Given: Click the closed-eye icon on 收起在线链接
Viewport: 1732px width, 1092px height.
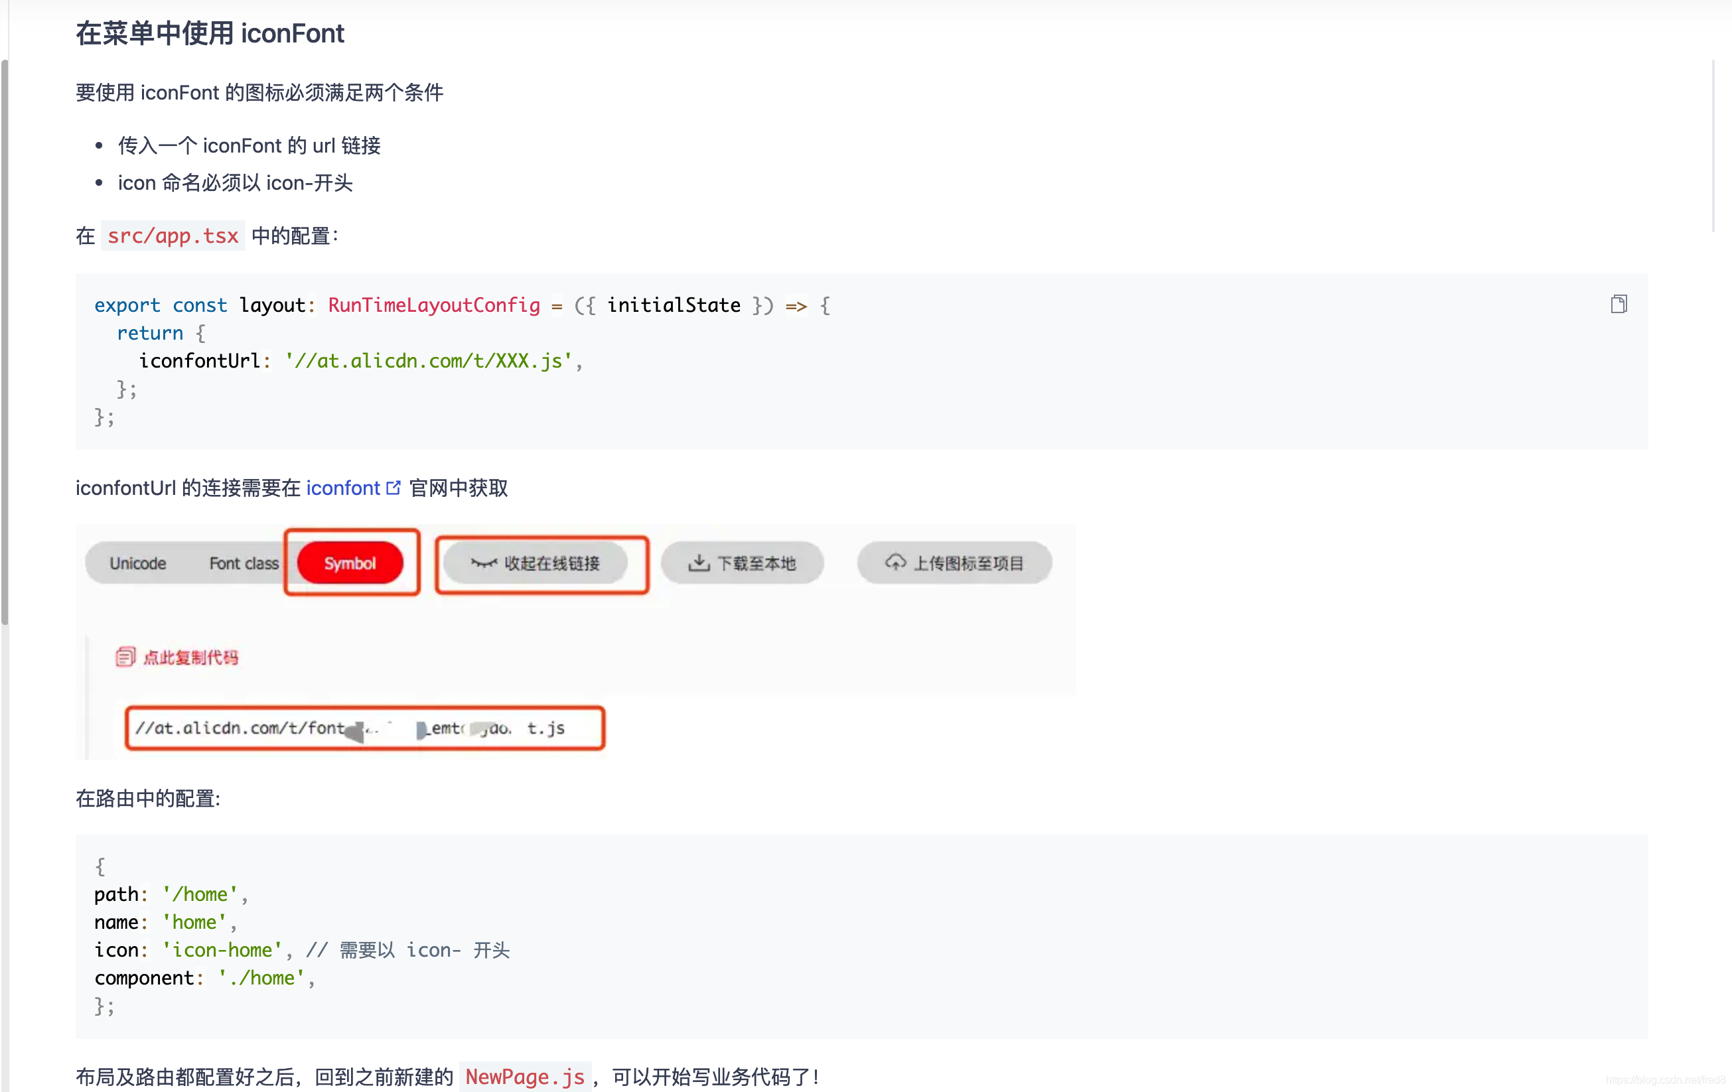Looking at the screenshot, I should (483, 563).
